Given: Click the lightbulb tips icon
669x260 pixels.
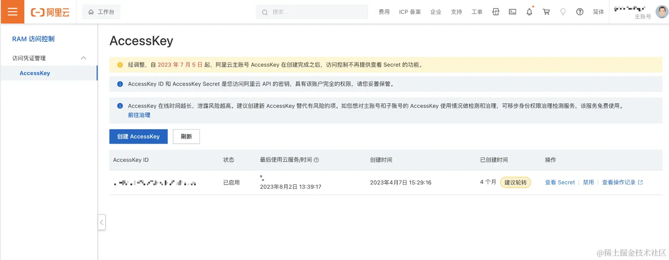Looking at the screenshot, I should click(563, 12).
